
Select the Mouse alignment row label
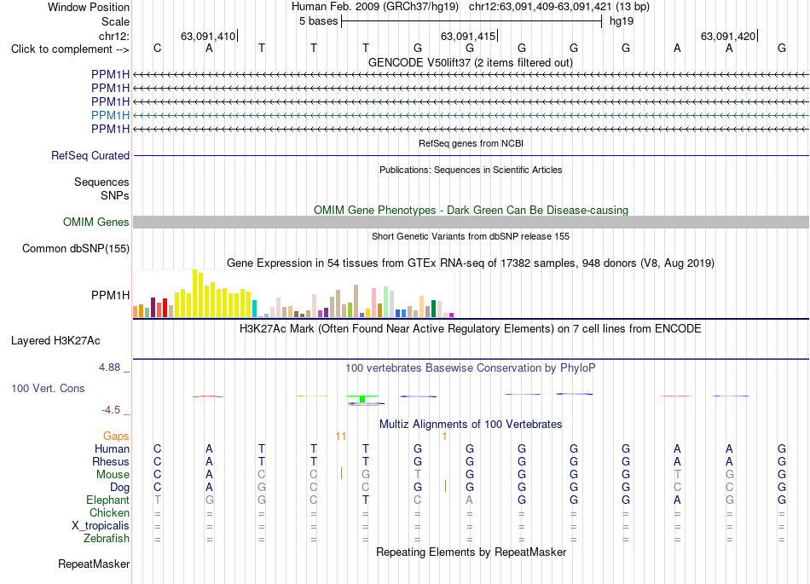[x=113, y=475]
